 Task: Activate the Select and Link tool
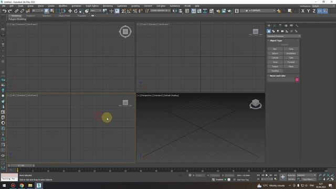click(16, 11)
